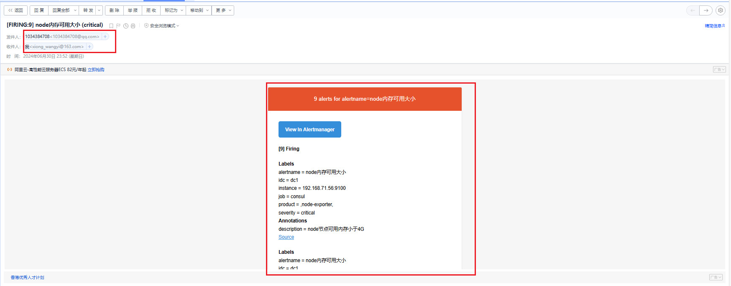The image size is (731, 286).
Task: Print the email using the printer icon
Action: coord(133,26)
